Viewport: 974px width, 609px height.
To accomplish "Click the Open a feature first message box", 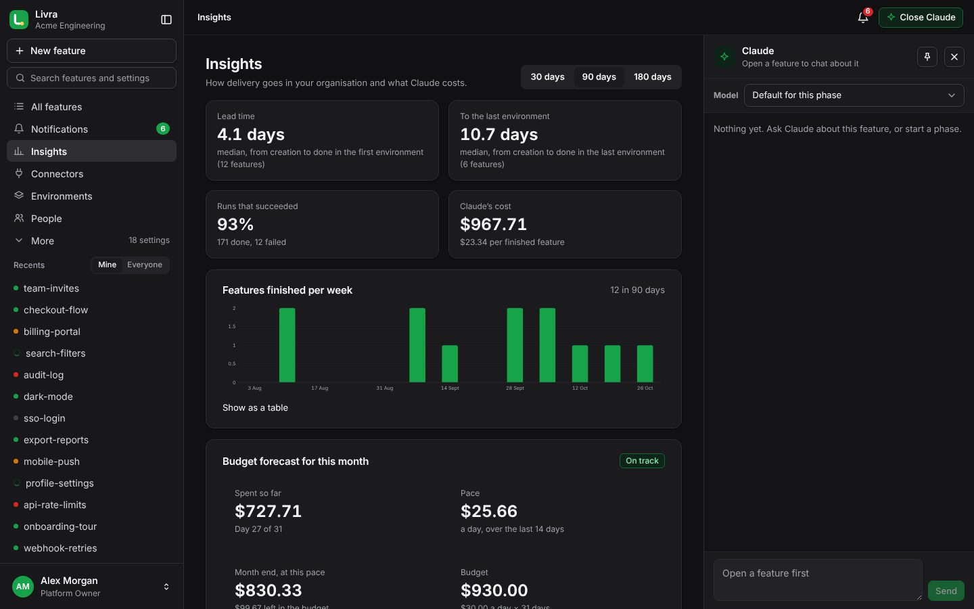I will pyautogui.click(x=818, y=580).
